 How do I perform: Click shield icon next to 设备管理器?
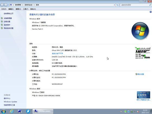pyautogui.click(x=2, y=18)
